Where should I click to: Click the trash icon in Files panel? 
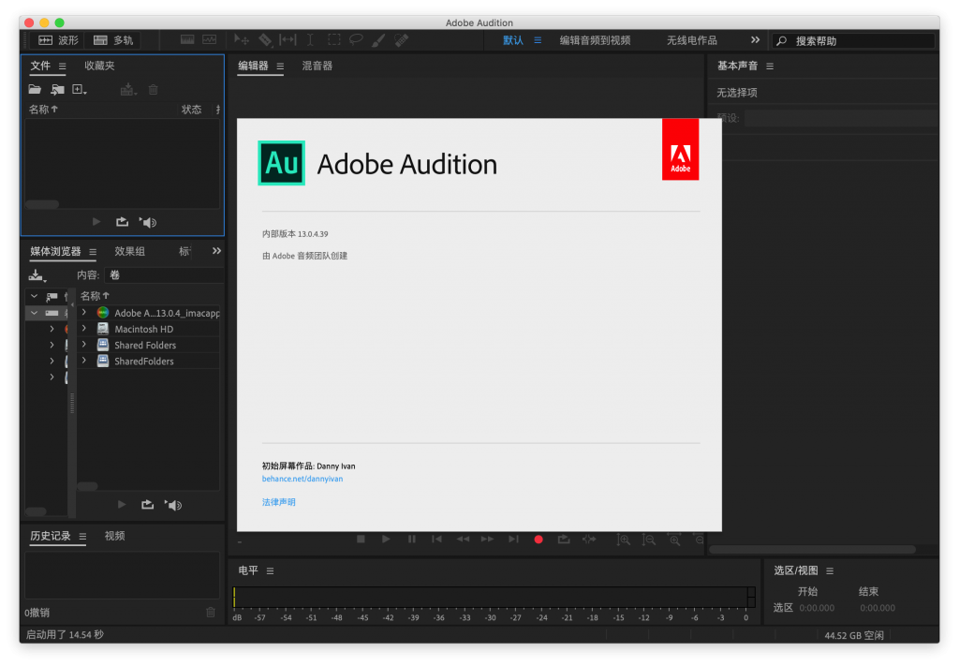(154, 90)
